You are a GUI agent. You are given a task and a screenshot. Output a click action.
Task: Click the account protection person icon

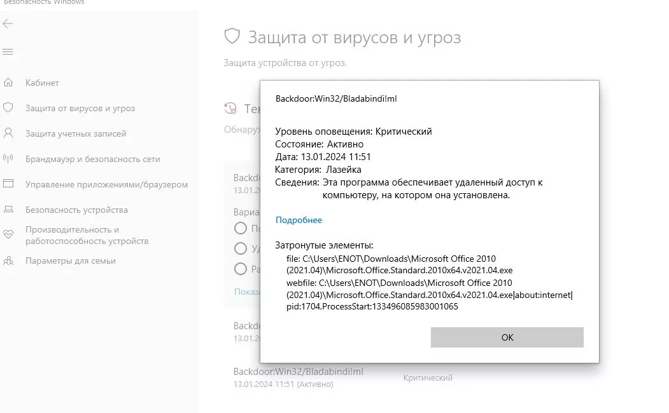(8, 133)
